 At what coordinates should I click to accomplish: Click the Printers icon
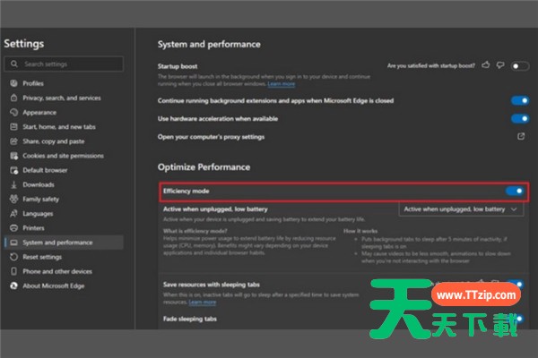[13, 228]
